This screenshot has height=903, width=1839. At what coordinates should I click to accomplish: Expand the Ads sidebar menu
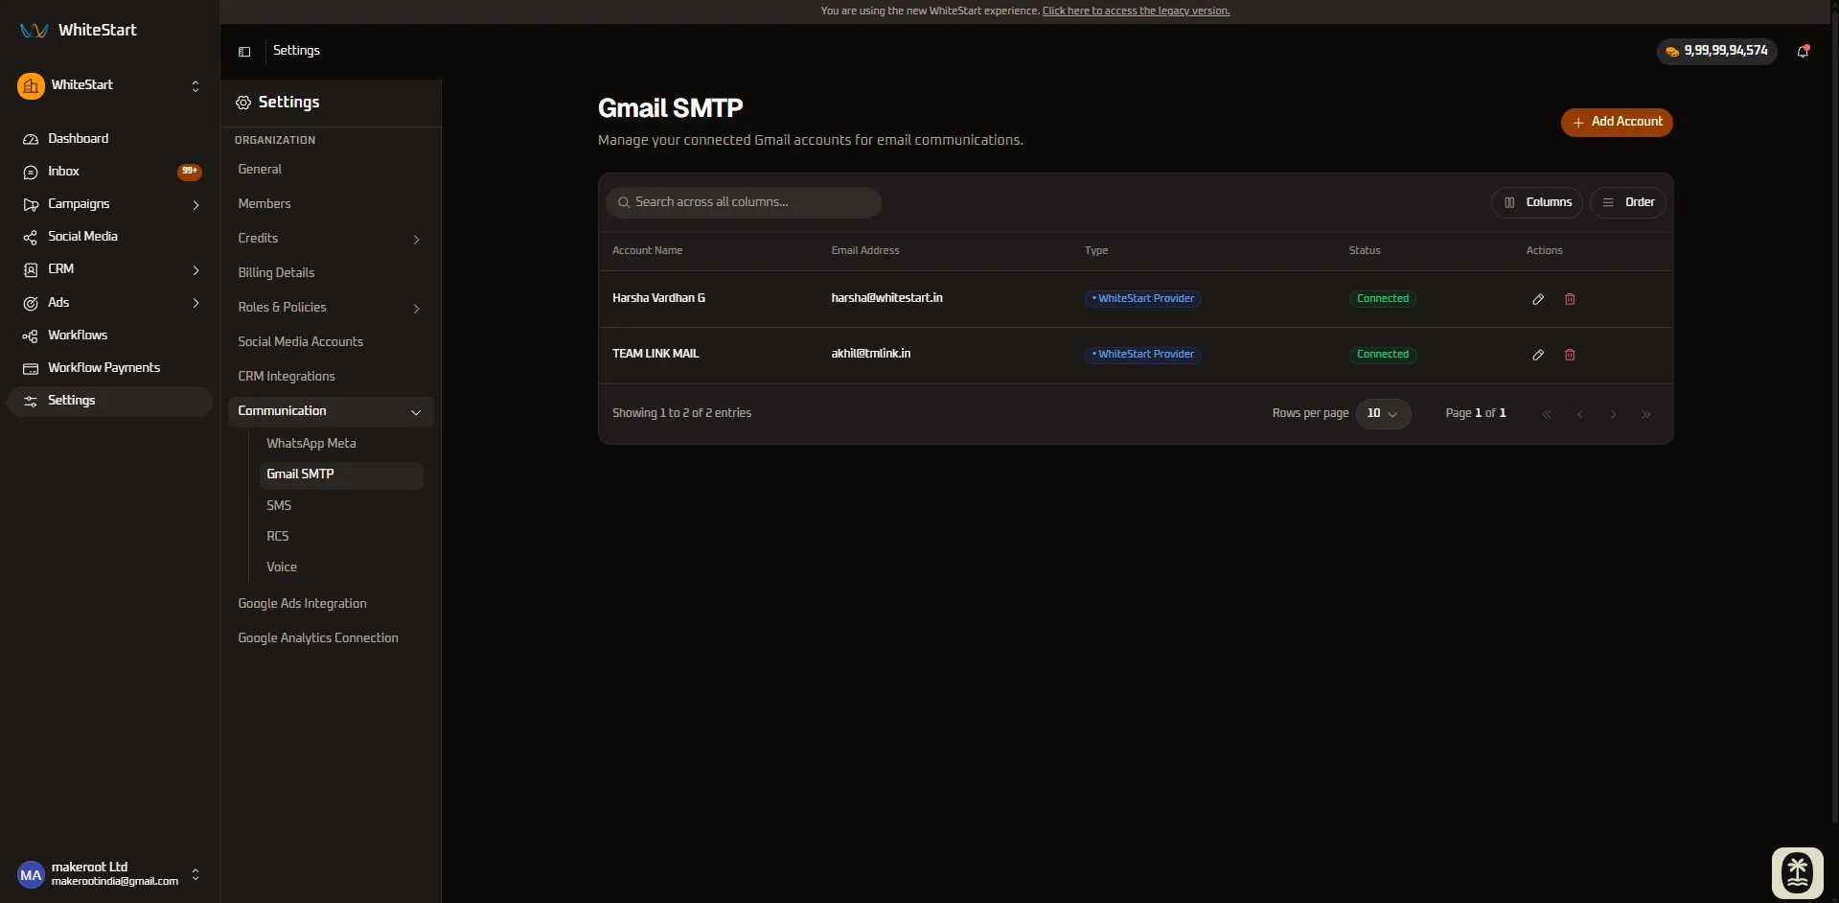tap(195, 303)
